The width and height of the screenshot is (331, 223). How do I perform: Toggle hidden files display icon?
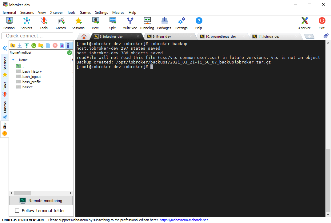point(69,45)
